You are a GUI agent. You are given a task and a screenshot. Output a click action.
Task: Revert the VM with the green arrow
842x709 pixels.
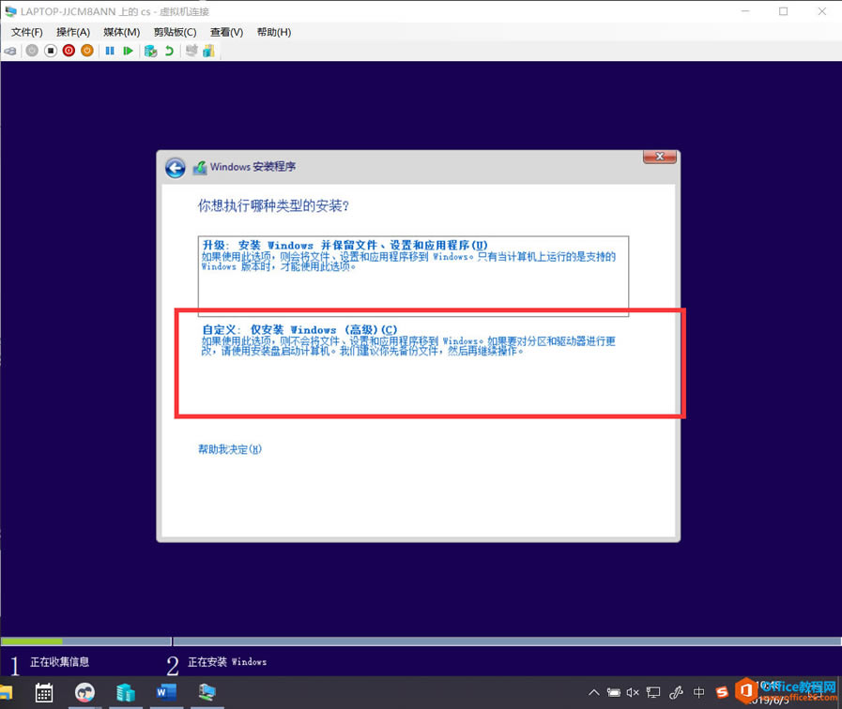pyautogui.click(x=169, y=51)
